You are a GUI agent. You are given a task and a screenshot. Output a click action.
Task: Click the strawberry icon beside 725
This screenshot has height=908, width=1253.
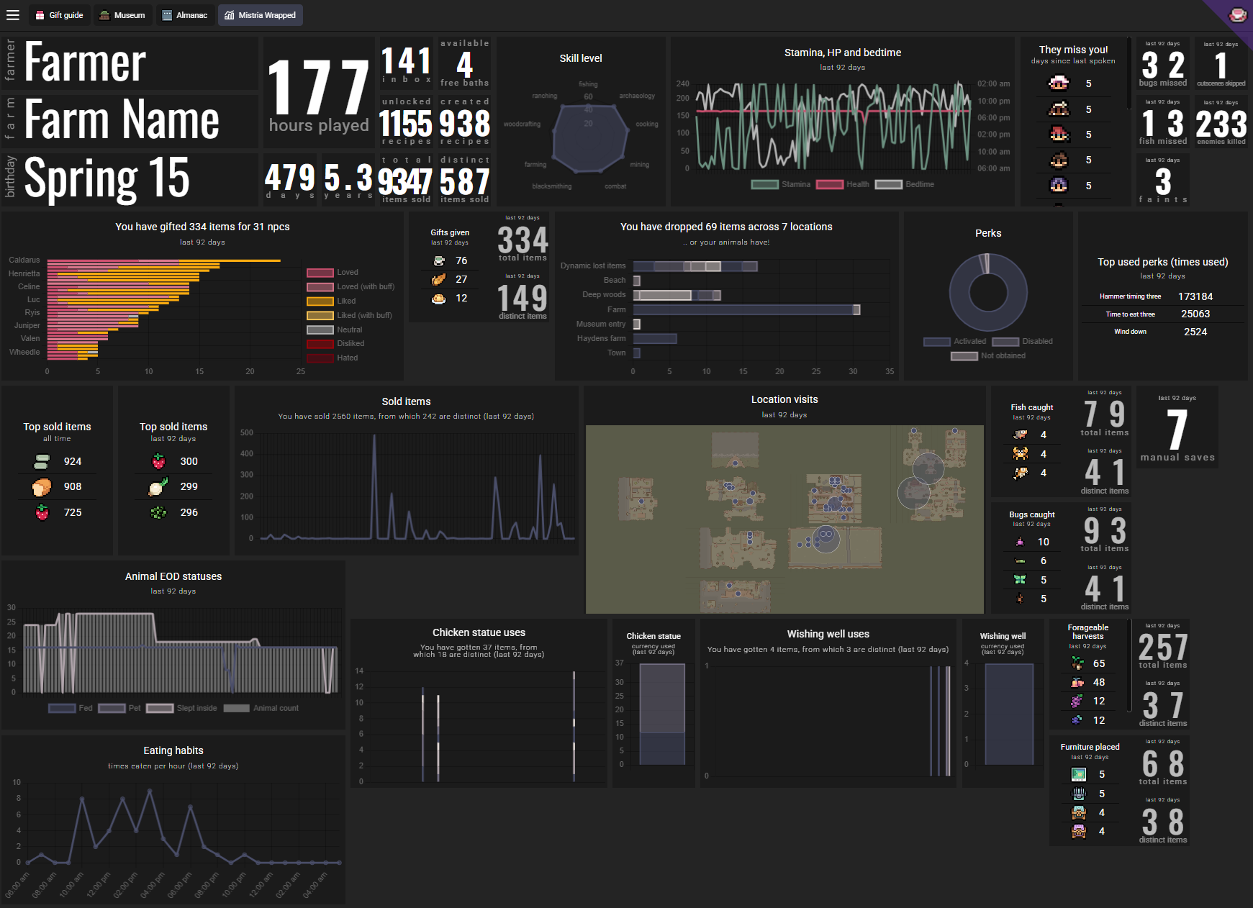click(42, 512)
